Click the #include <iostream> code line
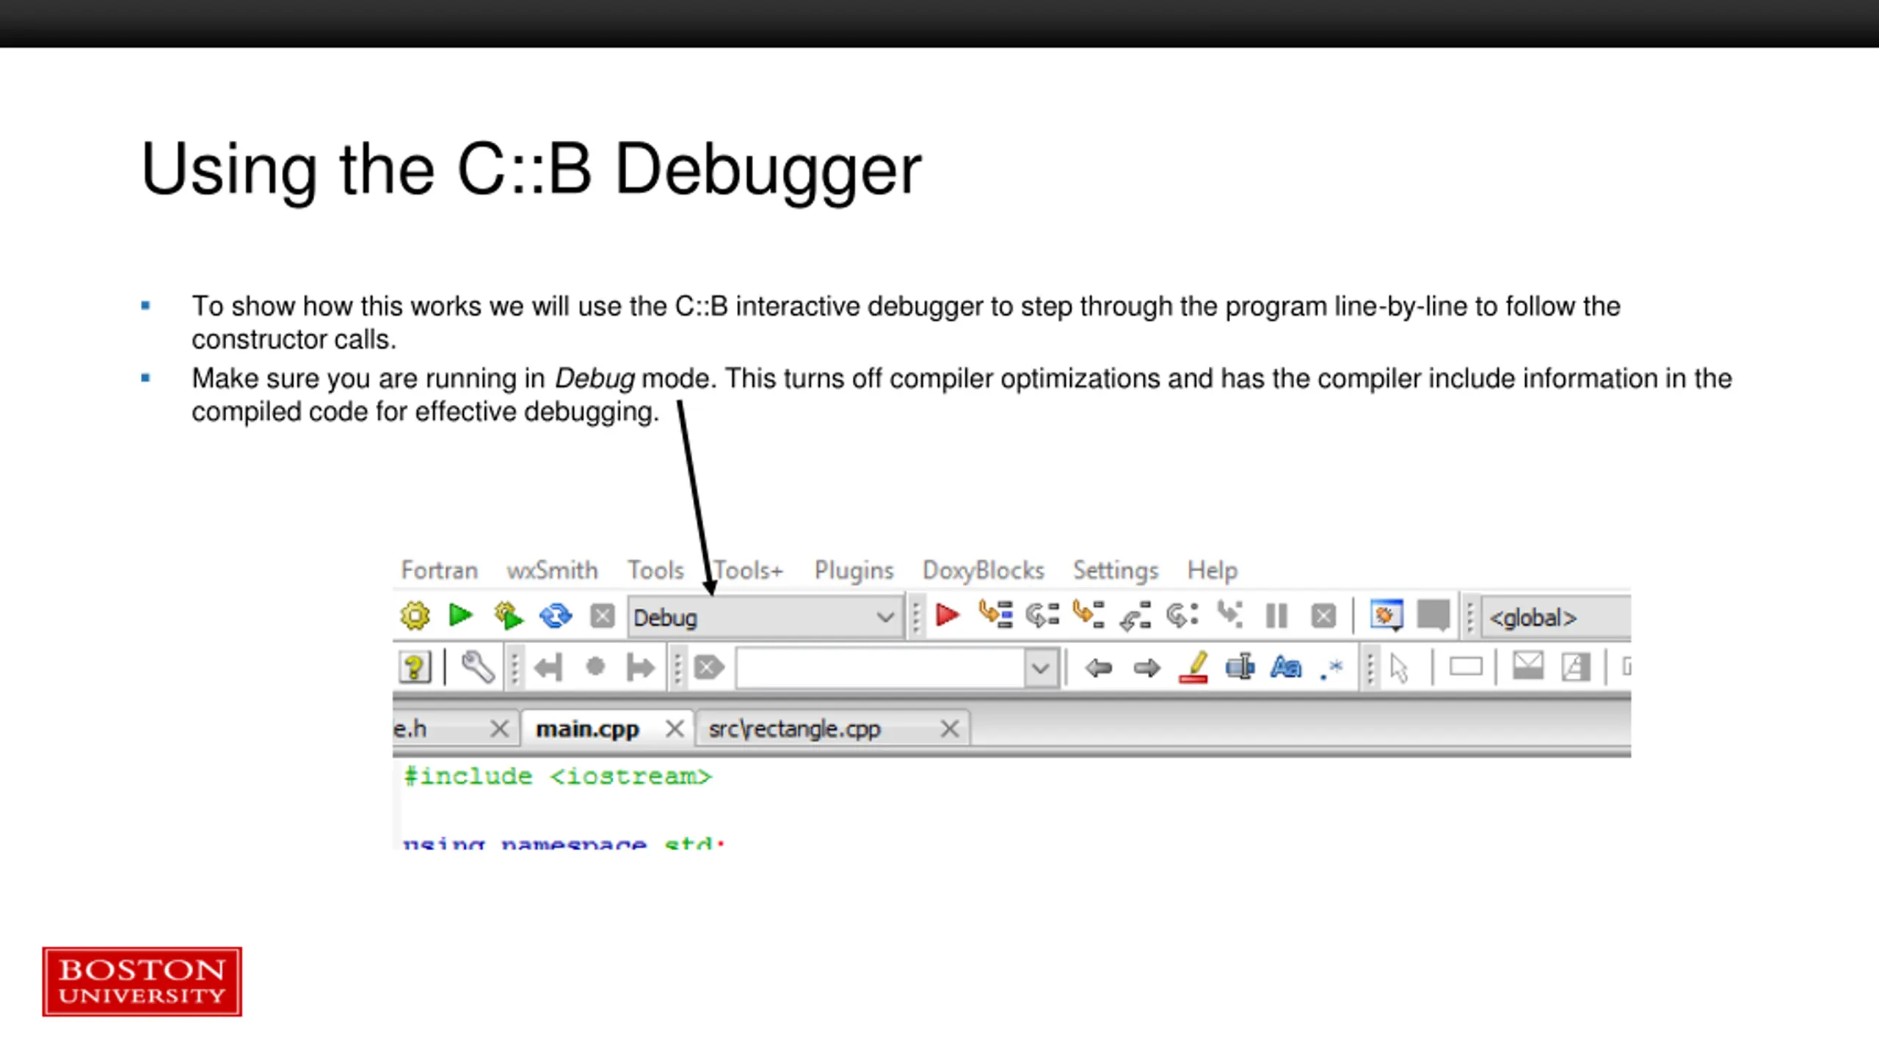 coord(558,777)
